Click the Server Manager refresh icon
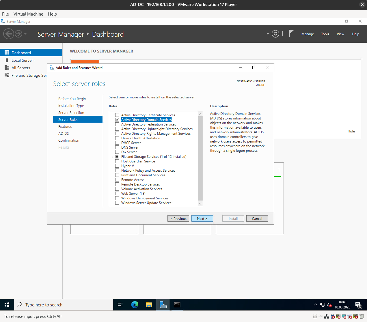Viewport: 367px width, 322px height. [275, 34]
